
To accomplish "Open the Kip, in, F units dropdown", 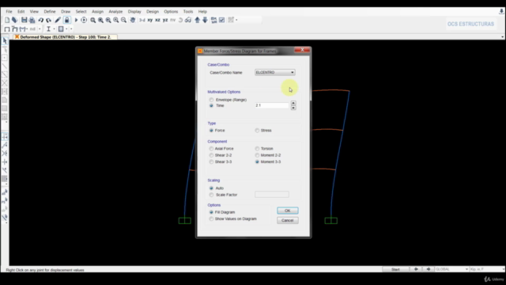I will [x=487, y=269].
